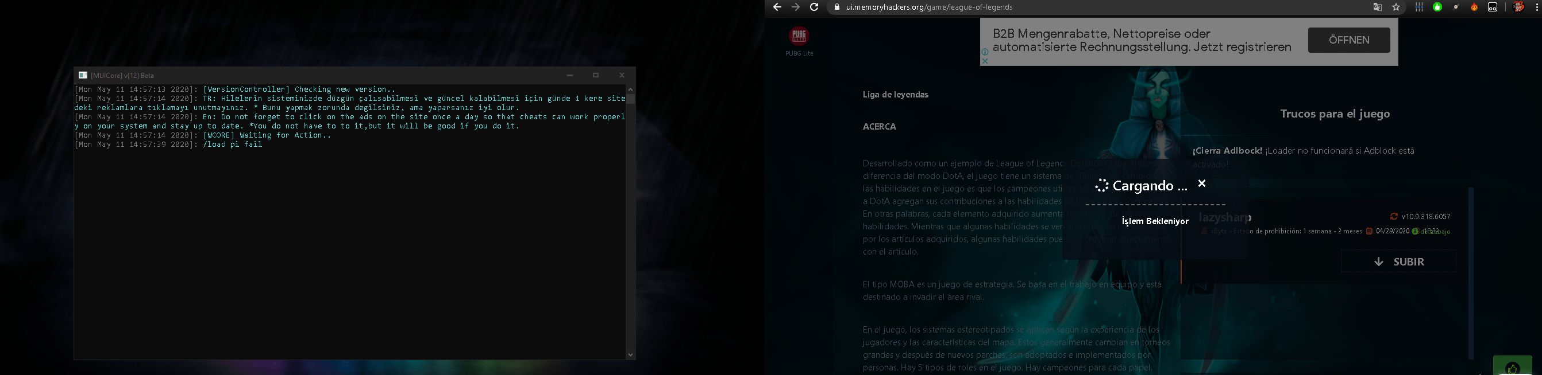Open the translate page icon

click(1377, 7)
